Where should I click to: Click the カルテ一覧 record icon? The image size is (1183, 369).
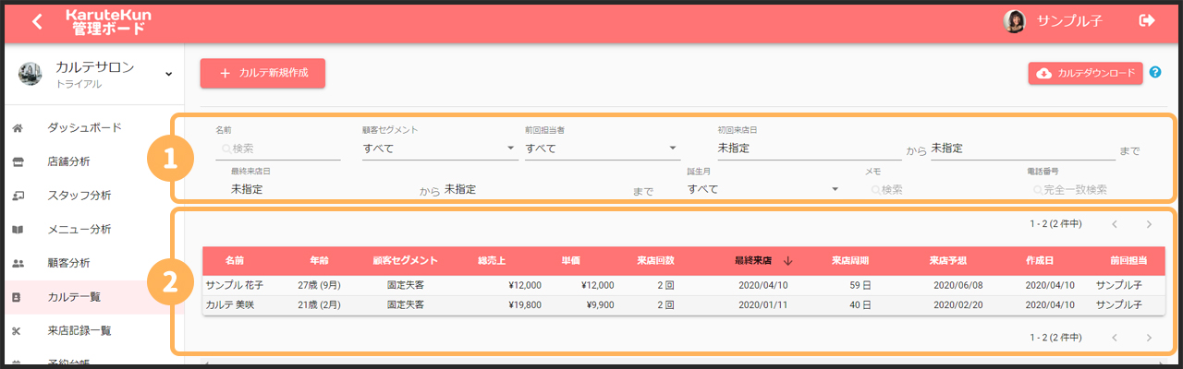click(x=18, y=297)
